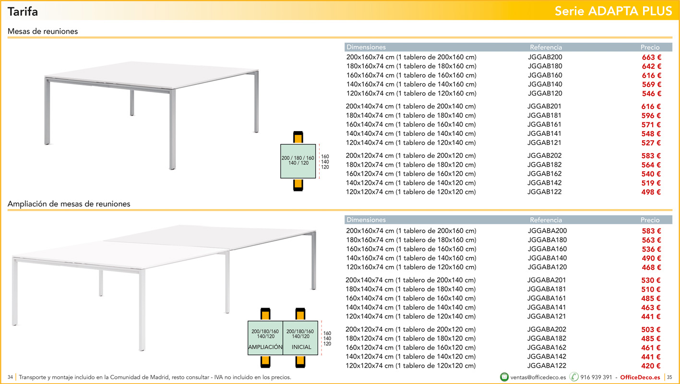This screenshot has height=384, width=680.
Task: Select reference JGGABA122
Action: pyautogui.click(x=547, y=366)
